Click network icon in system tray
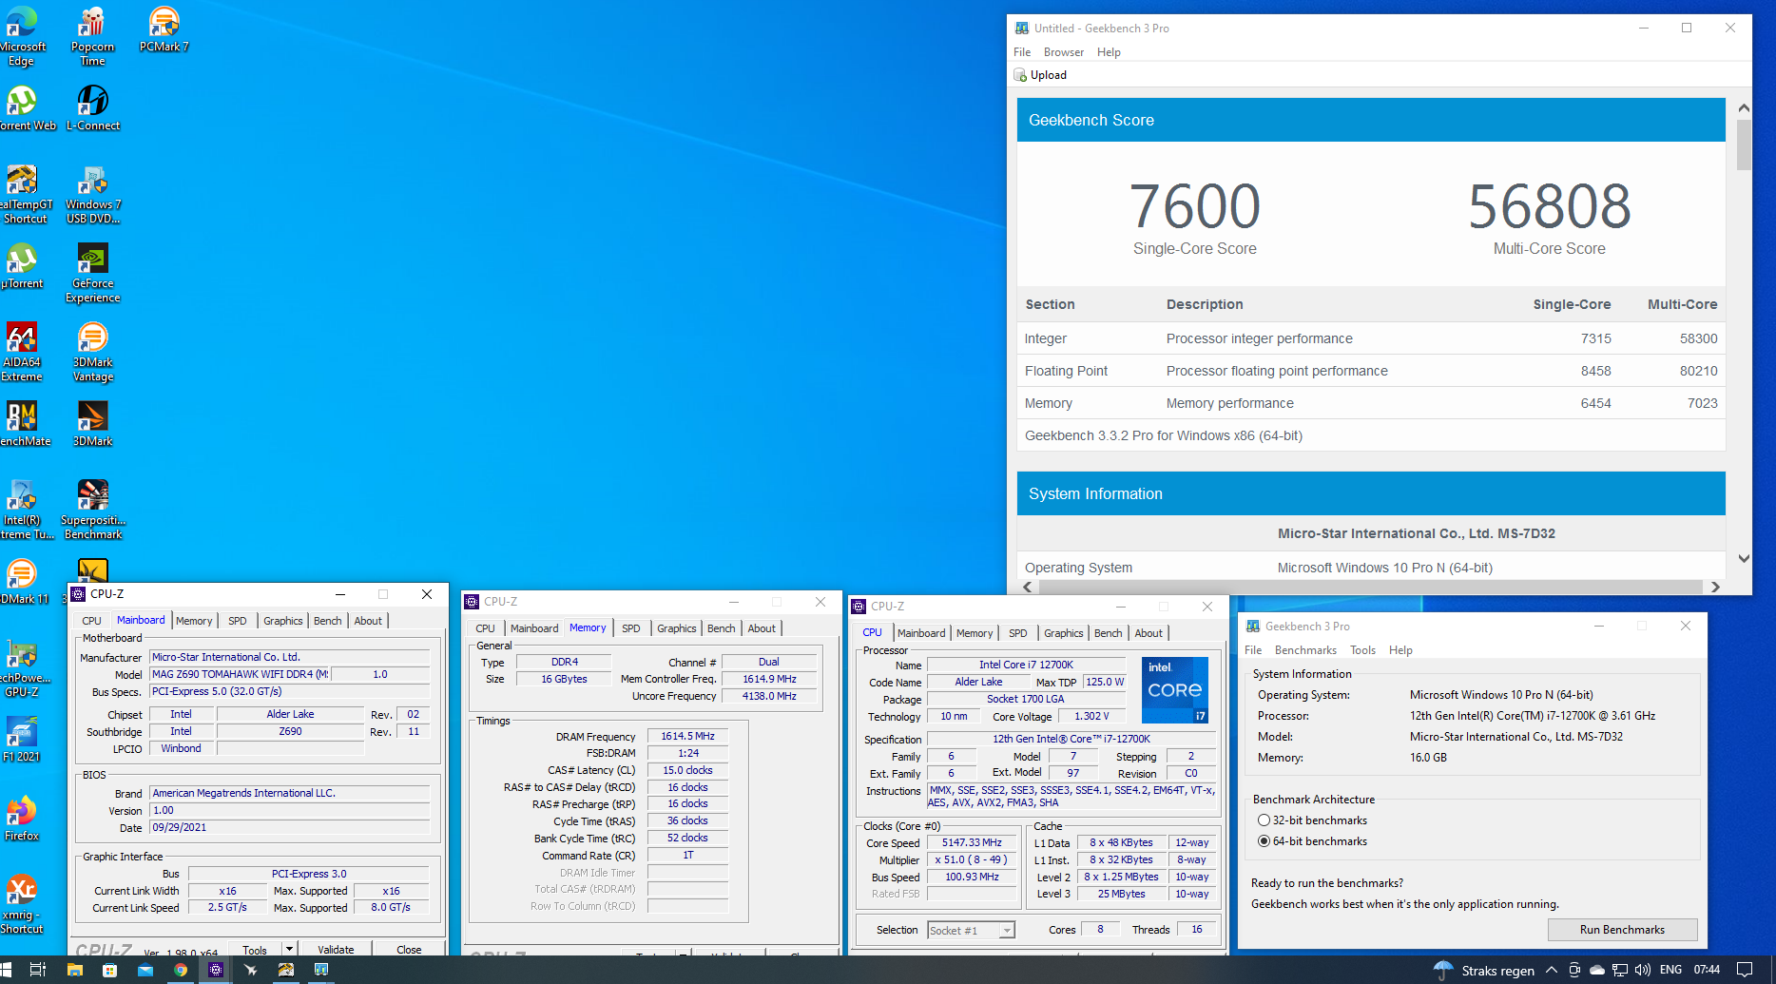 [1620, 970]
